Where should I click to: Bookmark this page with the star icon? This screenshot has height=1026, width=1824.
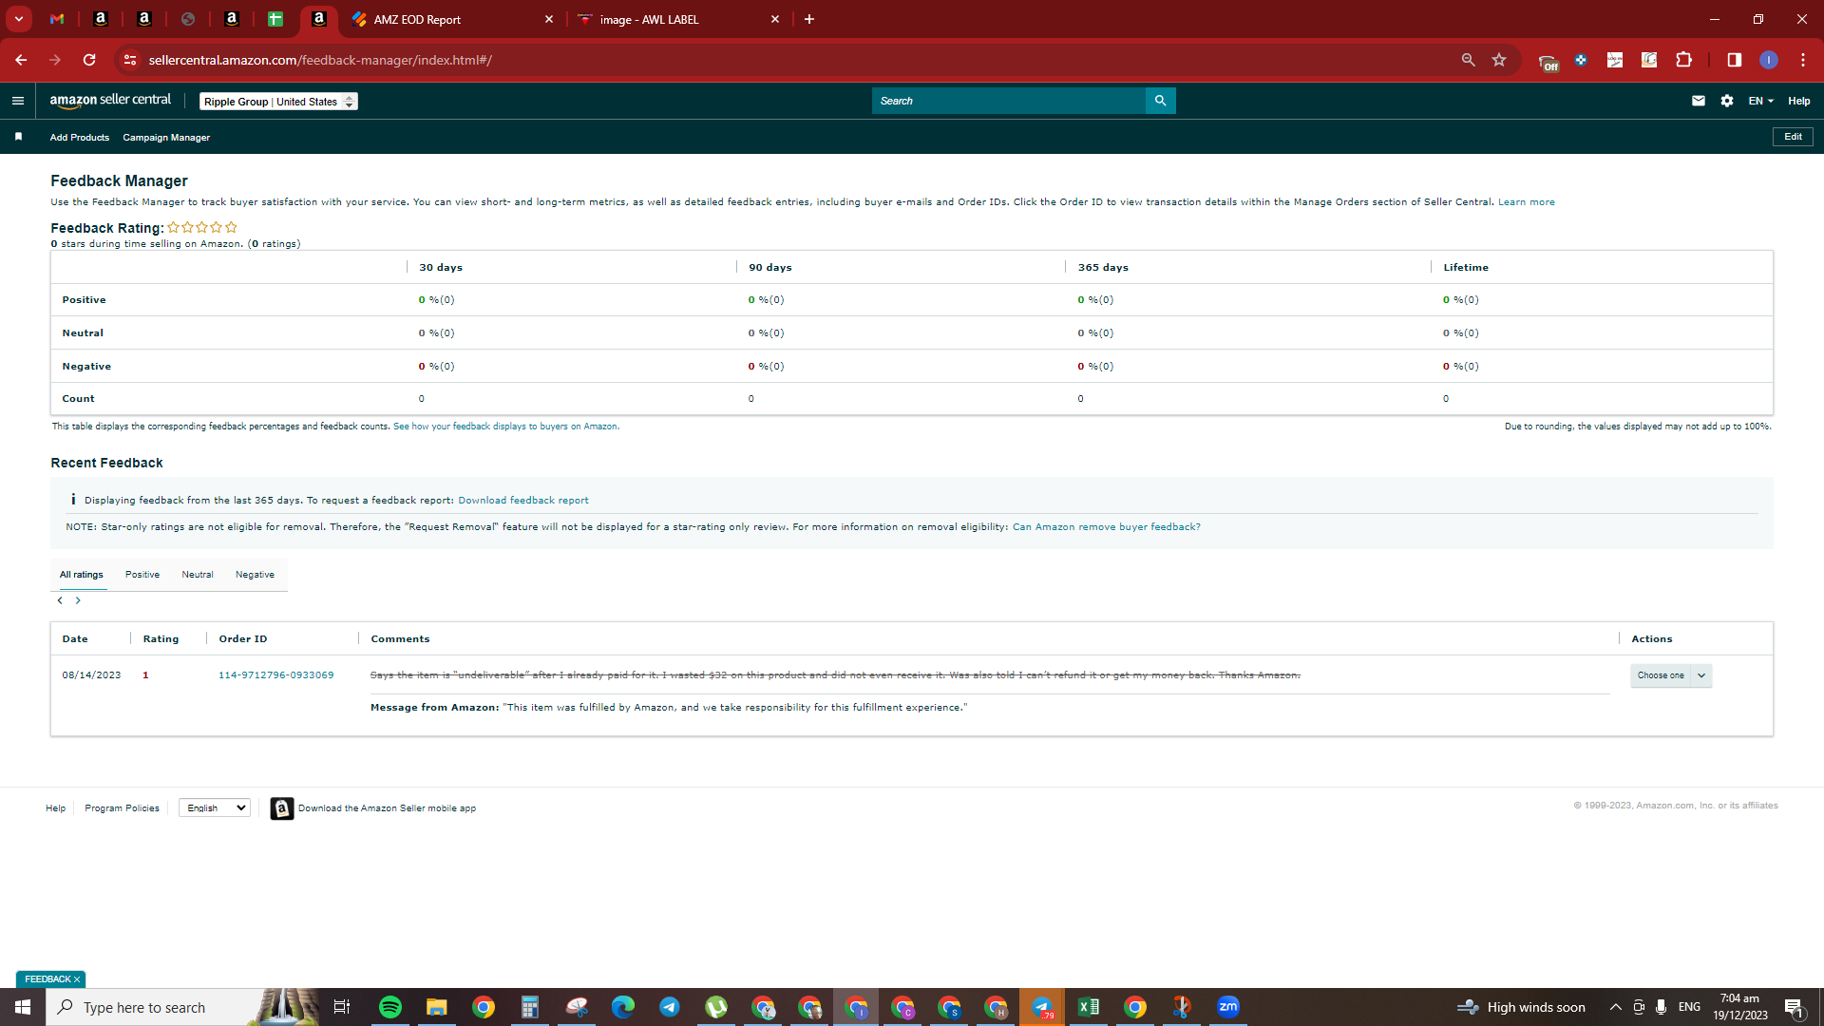[x=1499, y=60]
